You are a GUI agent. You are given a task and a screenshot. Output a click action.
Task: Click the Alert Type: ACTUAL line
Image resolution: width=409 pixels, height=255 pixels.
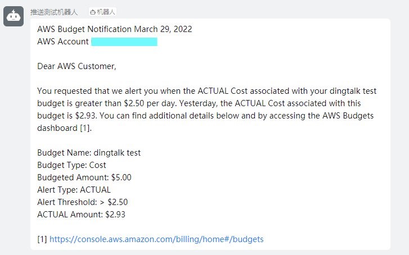[x=74, y=190]
